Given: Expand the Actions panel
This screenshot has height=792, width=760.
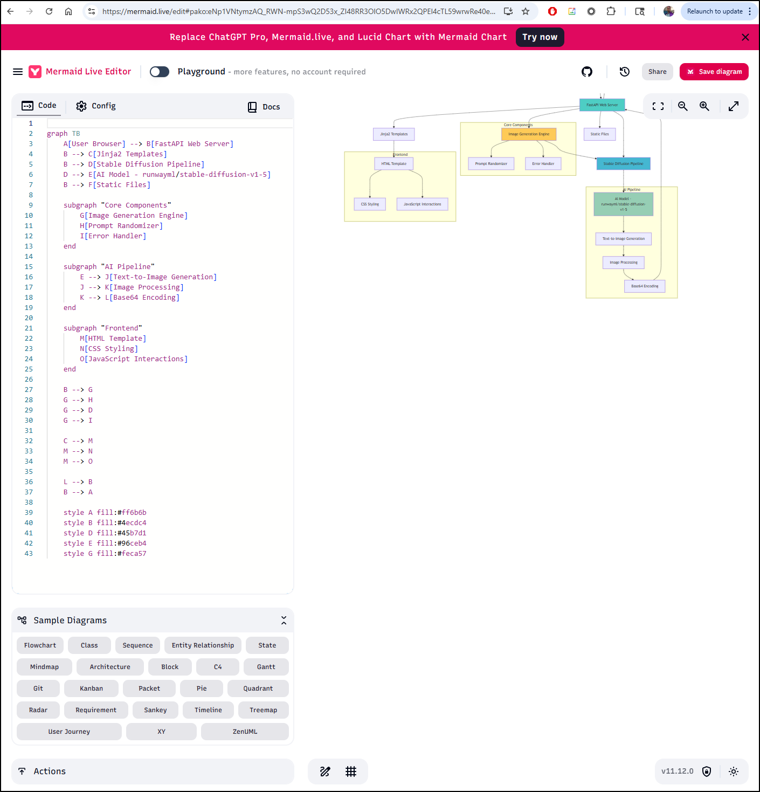Looking at the screenshot, I should 153,772.
